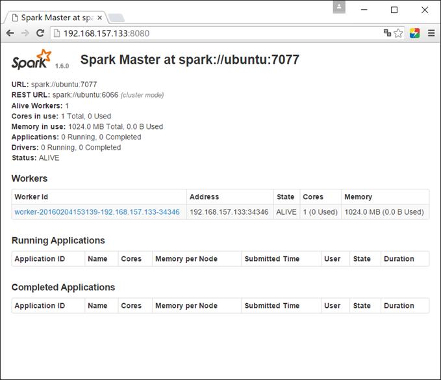Viewport: 441px width, 380px height.
Task: Minimize the Chrome window
Action: (x=364, y=10)
